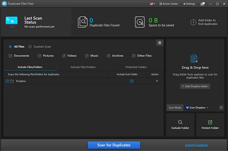The height and width of the screenshot is (151, 228).
Task: Click Add folder to find duplicates text
Action: point(208,22)
